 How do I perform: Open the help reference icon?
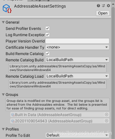coord(98,6)
